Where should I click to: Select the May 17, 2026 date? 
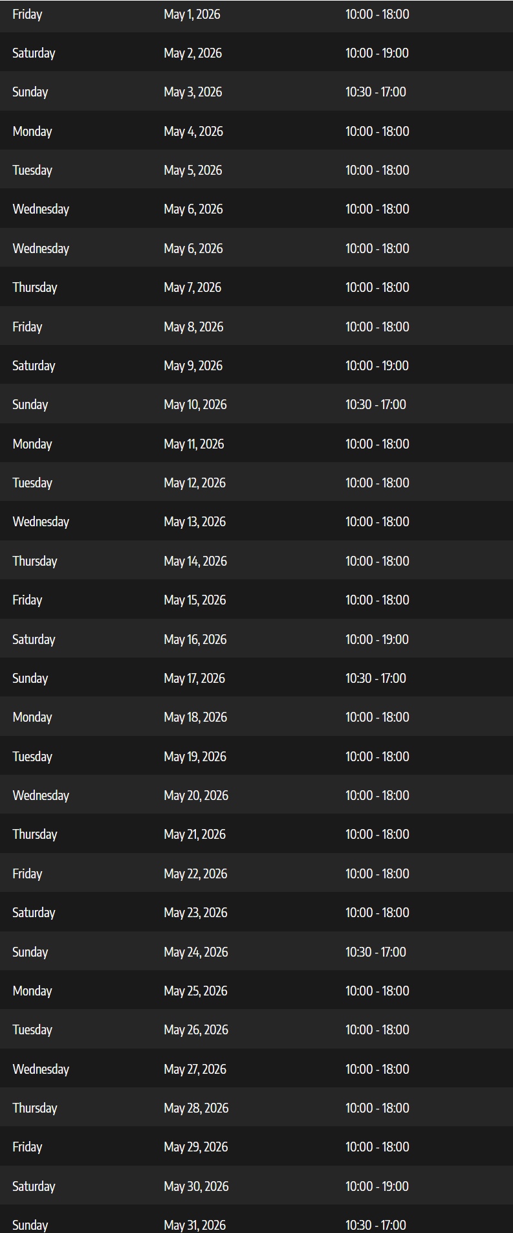[194, 678]
